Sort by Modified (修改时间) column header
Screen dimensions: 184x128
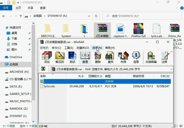pyautogui.click(x=143, y=76)
